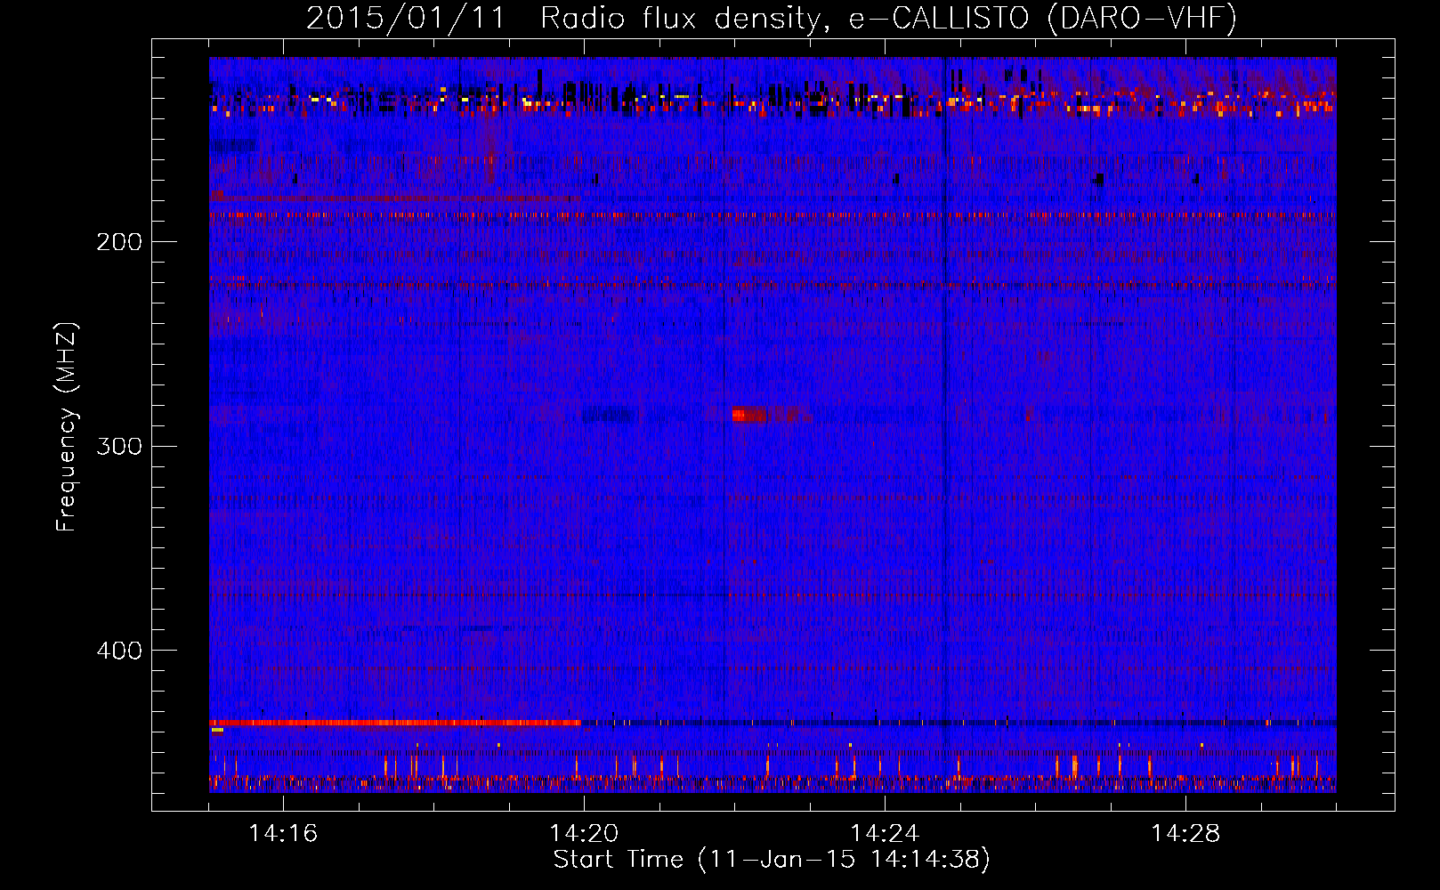Screen dimensions: 1440x890
Task: Click the "Frequency (MHZ)" axis label
Action: (x=67, y=427)
